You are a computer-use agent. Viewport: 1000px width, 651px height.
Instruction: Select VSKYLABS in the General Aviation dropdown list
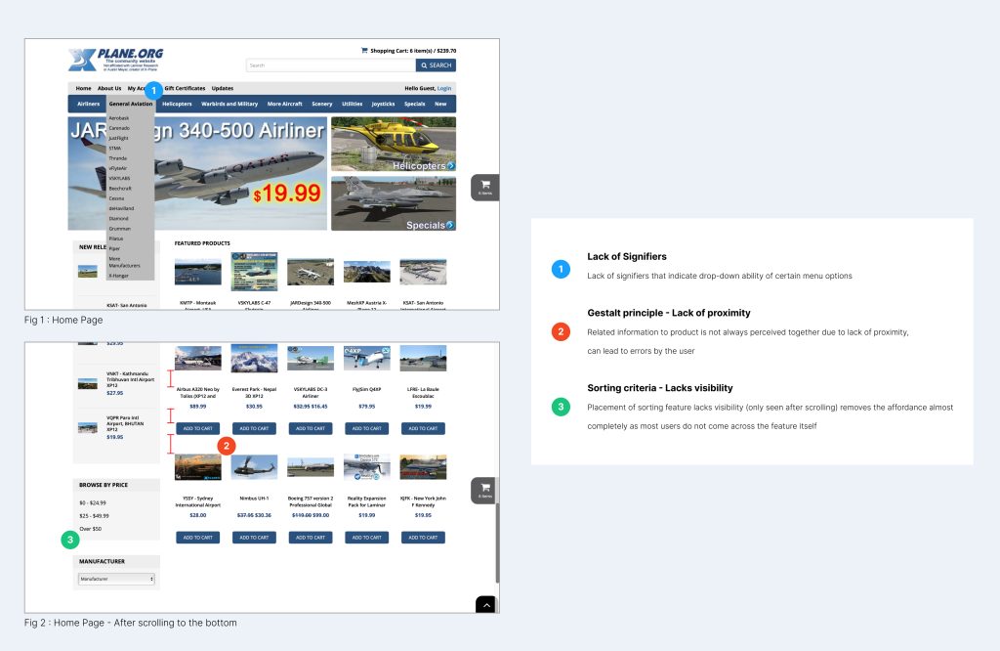[x=119, y=178]
